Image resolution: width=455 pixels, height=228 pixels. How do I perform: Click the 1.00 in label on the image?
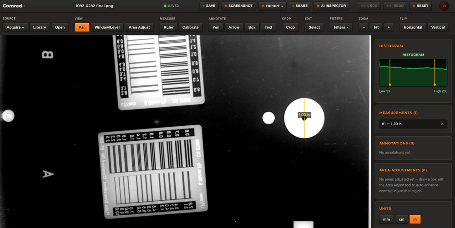point(304,115)
